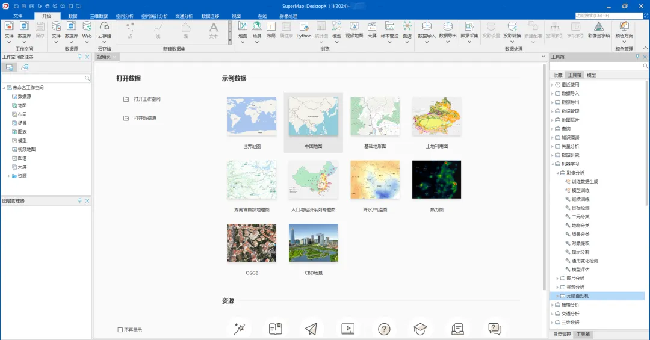The image size is (650, 340).
Task: Switch to the 三维数据 ribbon tab
Action: (x=99, y=16)
